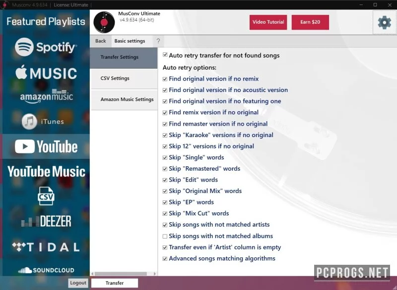
Task: Click the version text v4.9.634 (64-bit)
Action: click(x=137, y=20)
